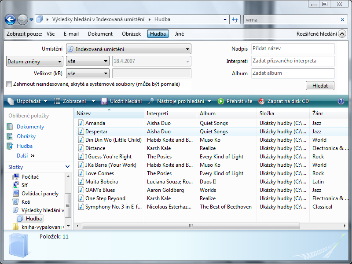The width and height of the screenshot is (352, 264).
Task: Toggle including non-indexed hidden system files
Action: point(9,84)
